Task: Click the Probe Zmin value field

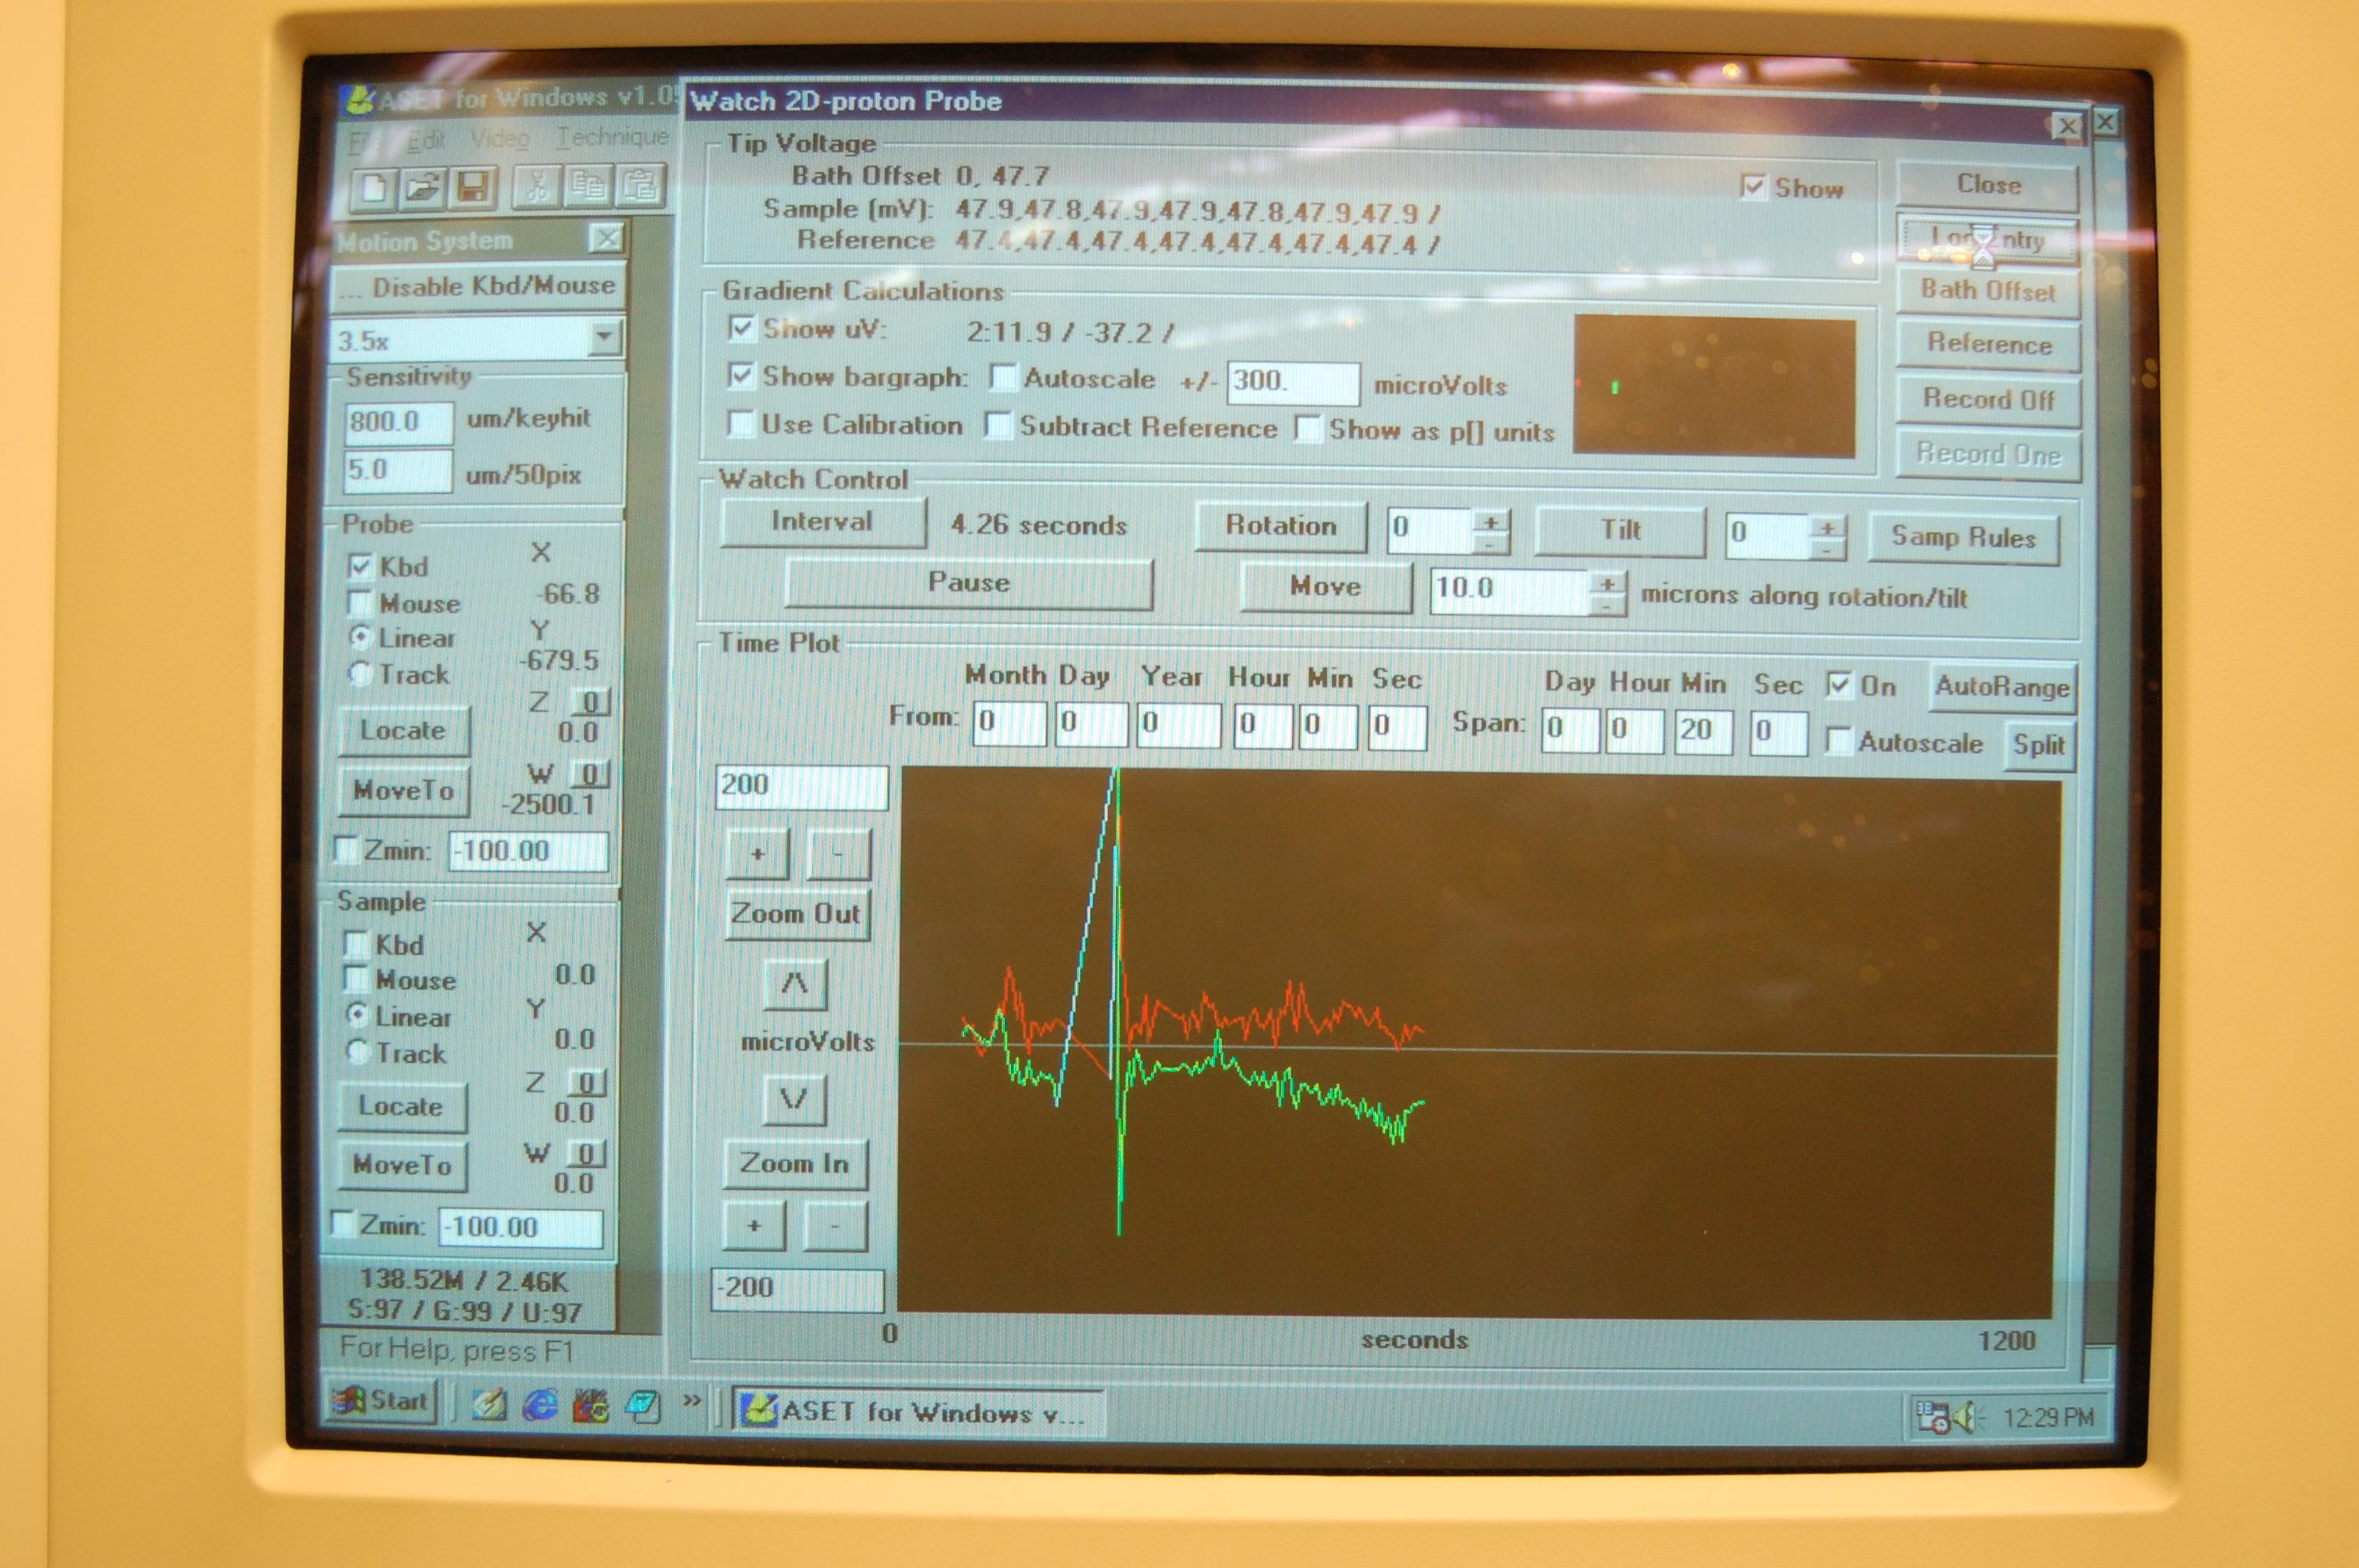Action: tap(527, 851)
